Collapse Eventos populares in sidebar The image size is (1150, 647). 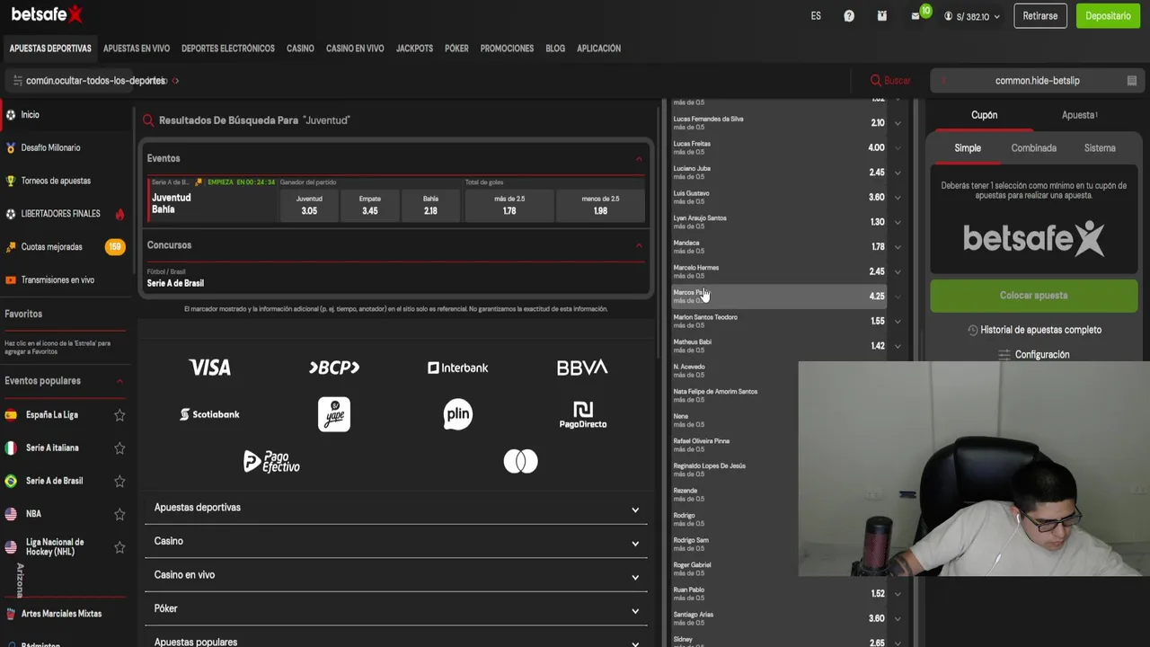click(x=119, y=381)
